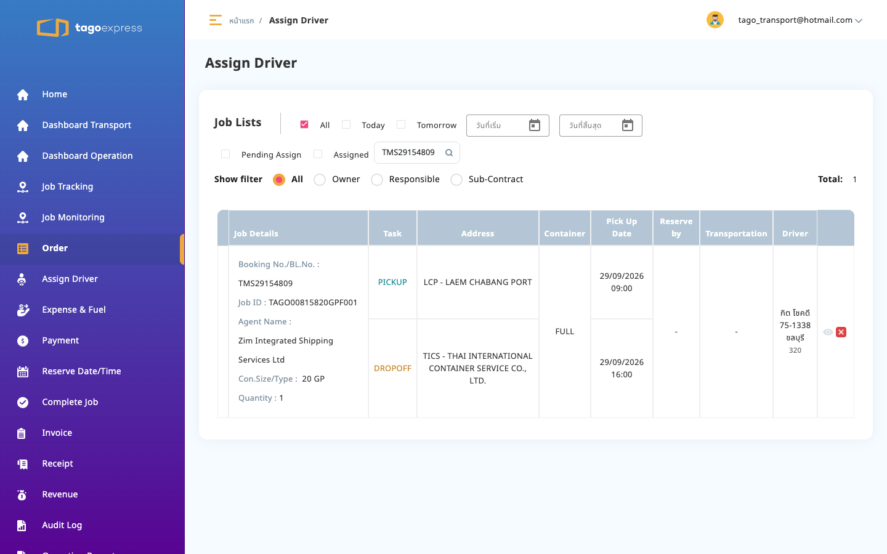This screenshot has width=887, height=554.
Task: Open the start date calendar icon
Action: (535, 126)
